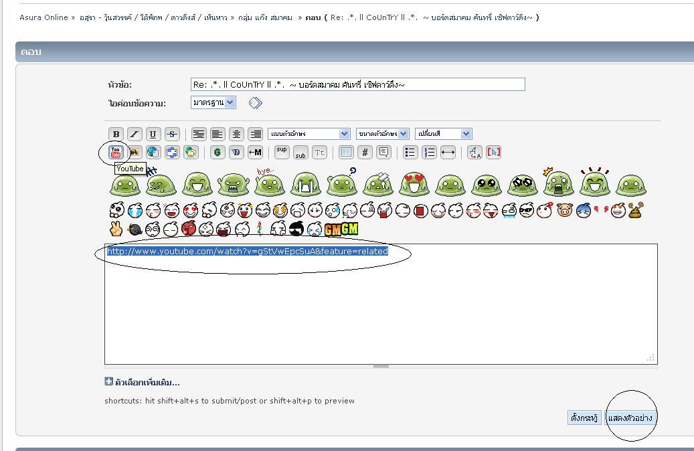Click the subject input field

click(358, 84)
